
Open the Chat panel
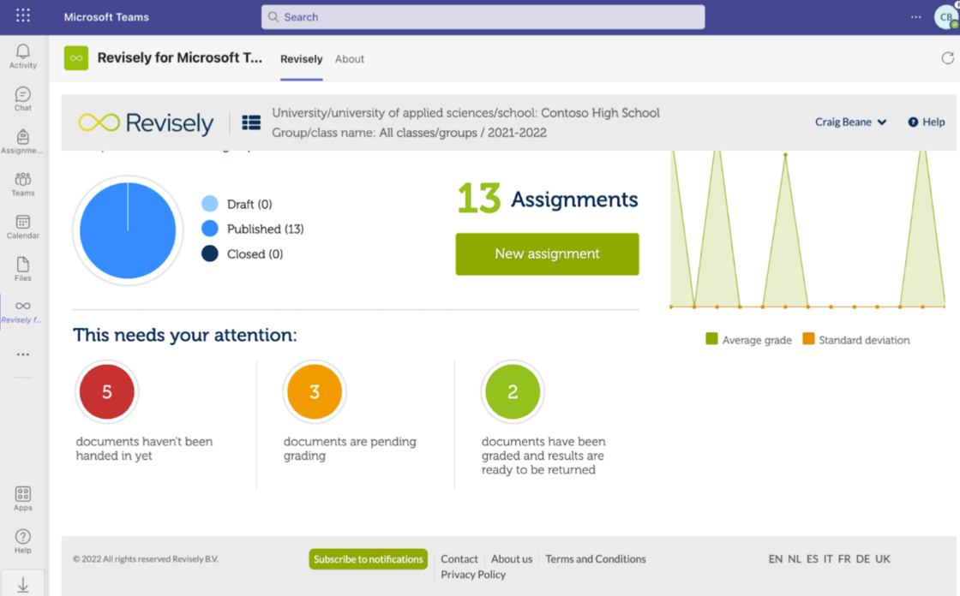click(x=22, y=97)
